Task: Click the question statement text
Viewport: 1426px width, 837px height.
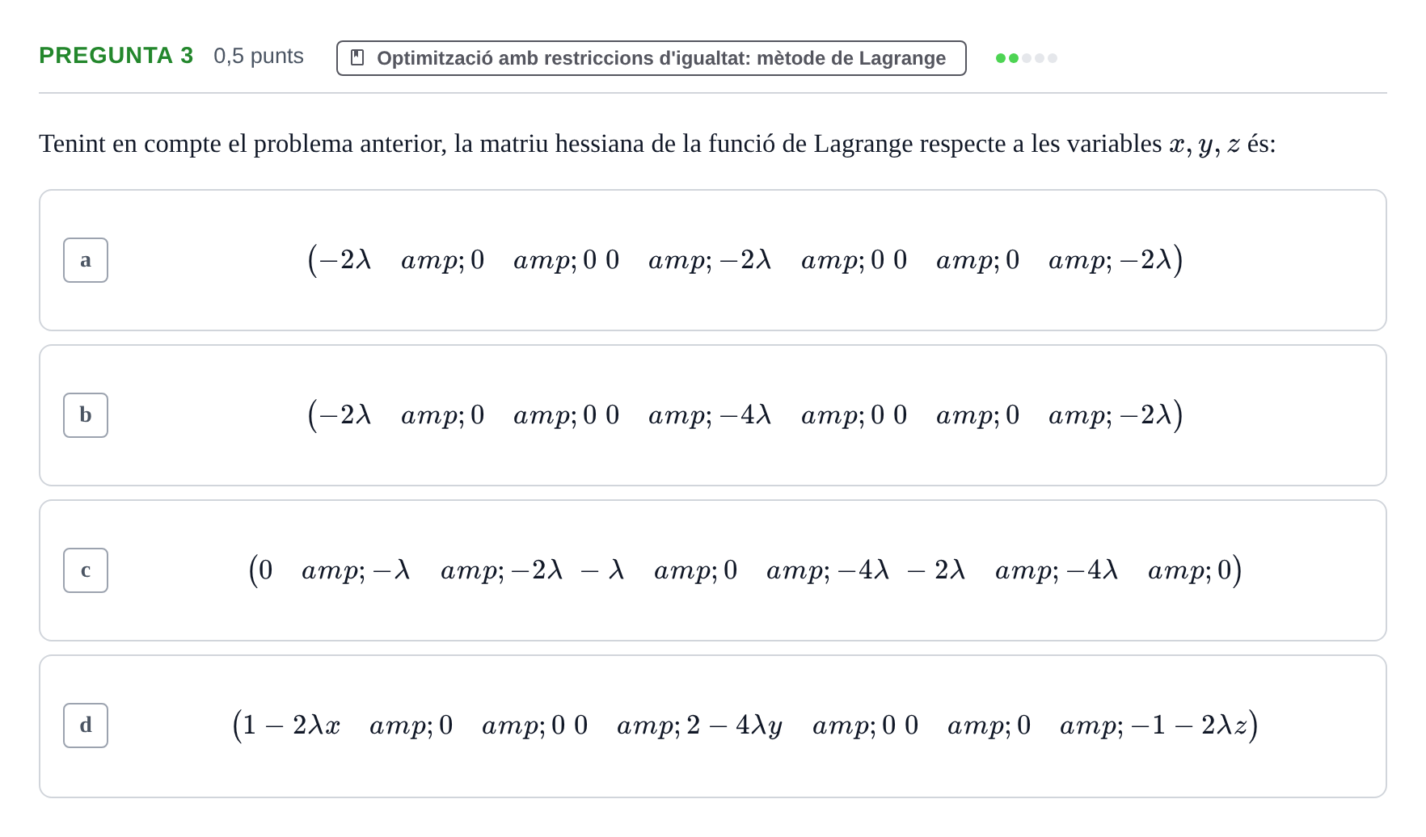Action: pos(657,144)
